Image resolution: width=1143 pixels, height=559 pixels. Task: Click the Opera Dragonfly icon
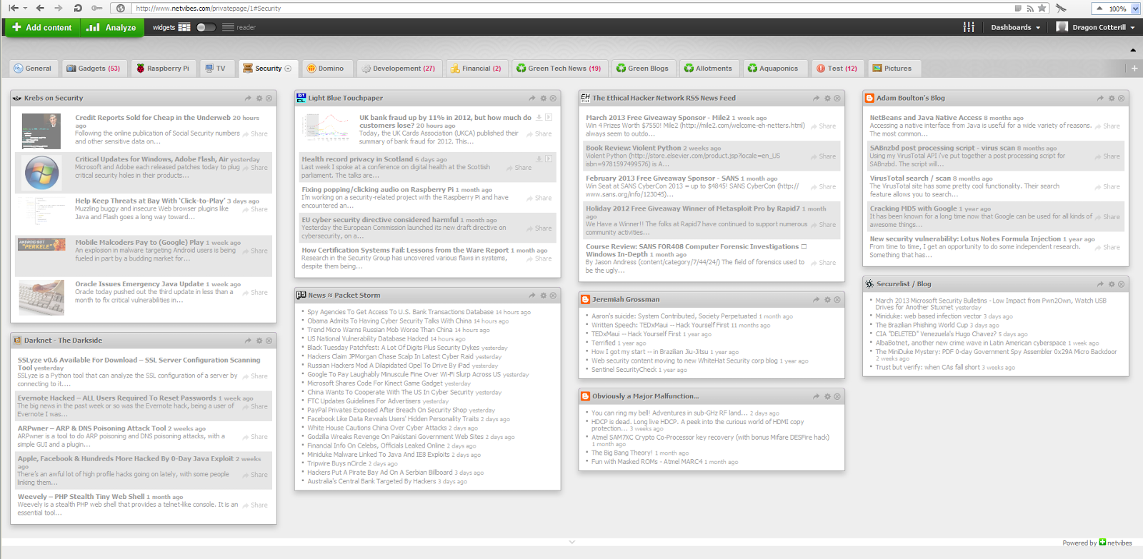[x=1062, y=8]
